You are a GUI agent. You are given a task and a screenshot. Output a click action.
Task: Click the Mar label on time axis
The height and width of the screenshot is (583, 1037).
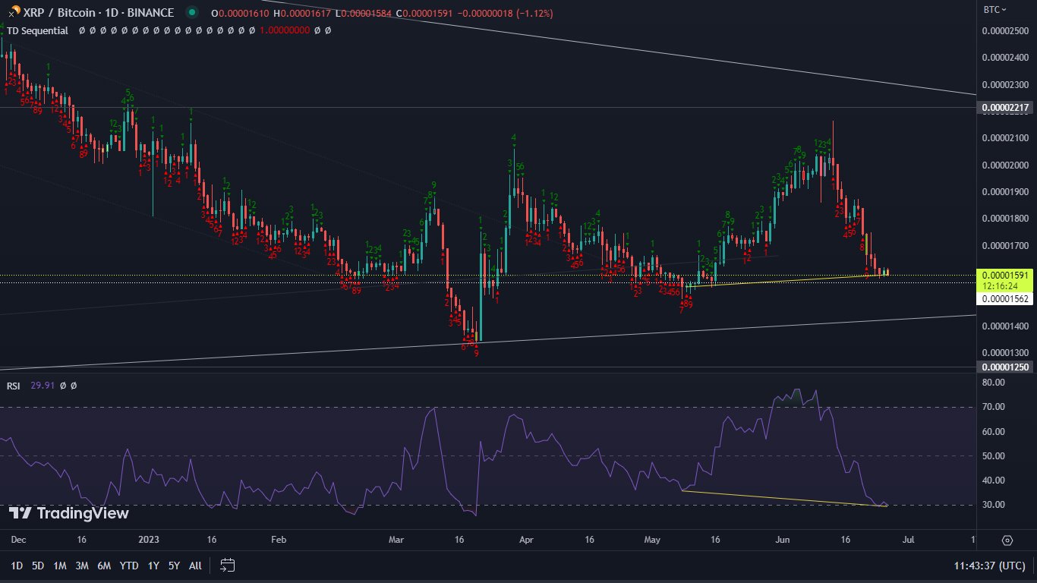[x=396, y=540]
